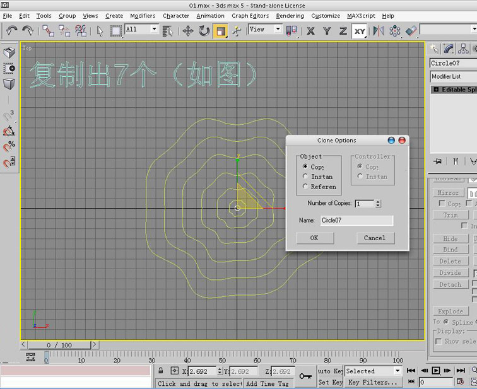Click Bind to Space Warp icon
477x389 pixels.
(x=81, y=31)
